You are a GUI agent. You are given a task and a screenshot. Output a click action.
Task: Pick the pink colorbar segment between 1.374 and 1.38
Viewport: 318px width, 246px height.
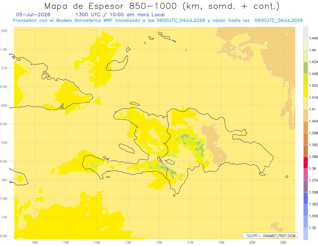click(306, 174)
